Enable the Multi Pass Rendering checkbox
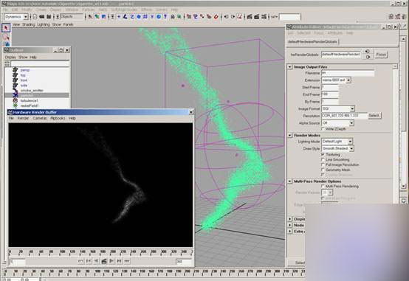This screenshot has height=281, width=409. (323, 186)
